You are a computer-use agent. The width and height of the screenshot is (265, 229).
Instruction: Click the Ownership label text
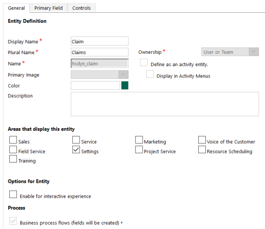click(150, 52)
